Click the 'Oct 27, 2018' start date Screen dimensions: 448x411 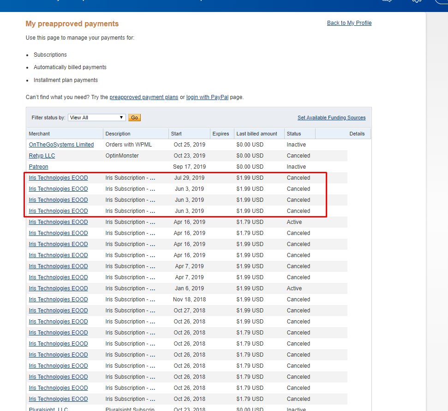[x=190, y=311]
